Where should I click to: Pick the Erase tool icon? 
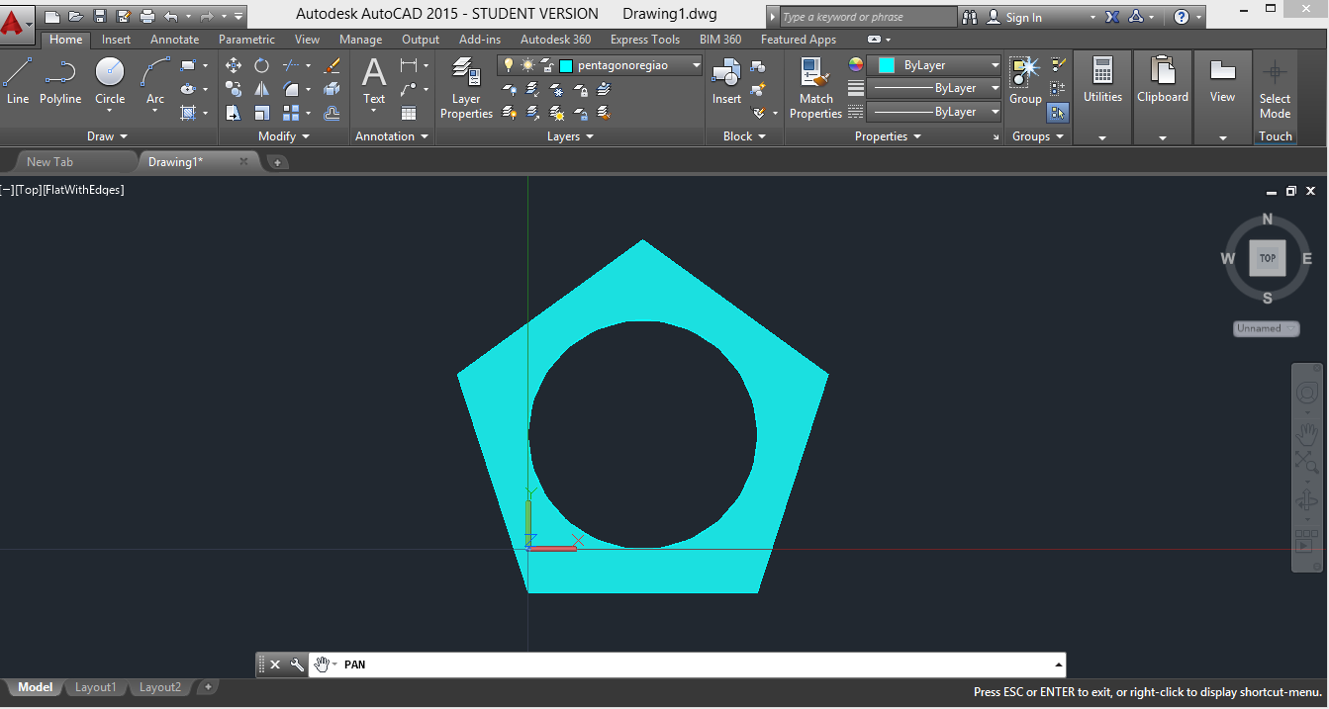(x=332, y=65)
